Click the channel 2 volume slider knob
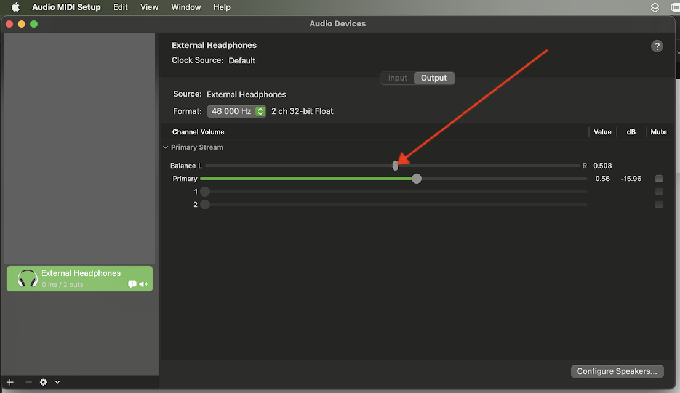This screenshot has width=680, height=393. [205, 205]
